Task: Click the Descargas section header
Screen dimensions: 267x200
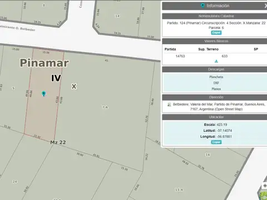Action: point(216,69)
